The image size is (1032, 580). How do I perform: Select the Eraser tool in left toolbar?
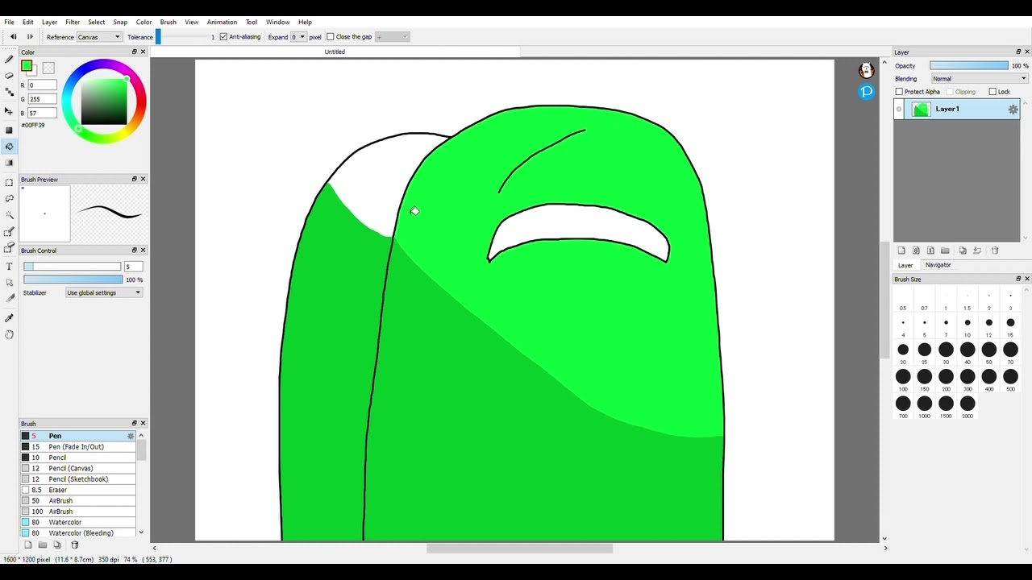9,75
